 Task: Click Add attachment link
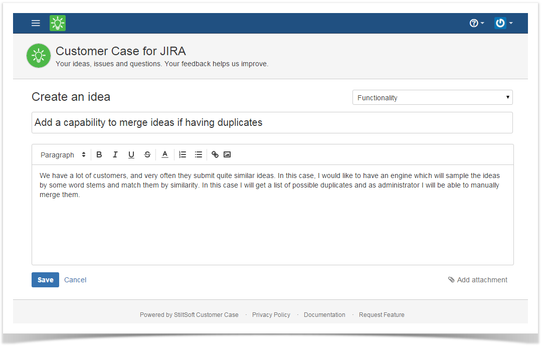[x=482, y=280]
